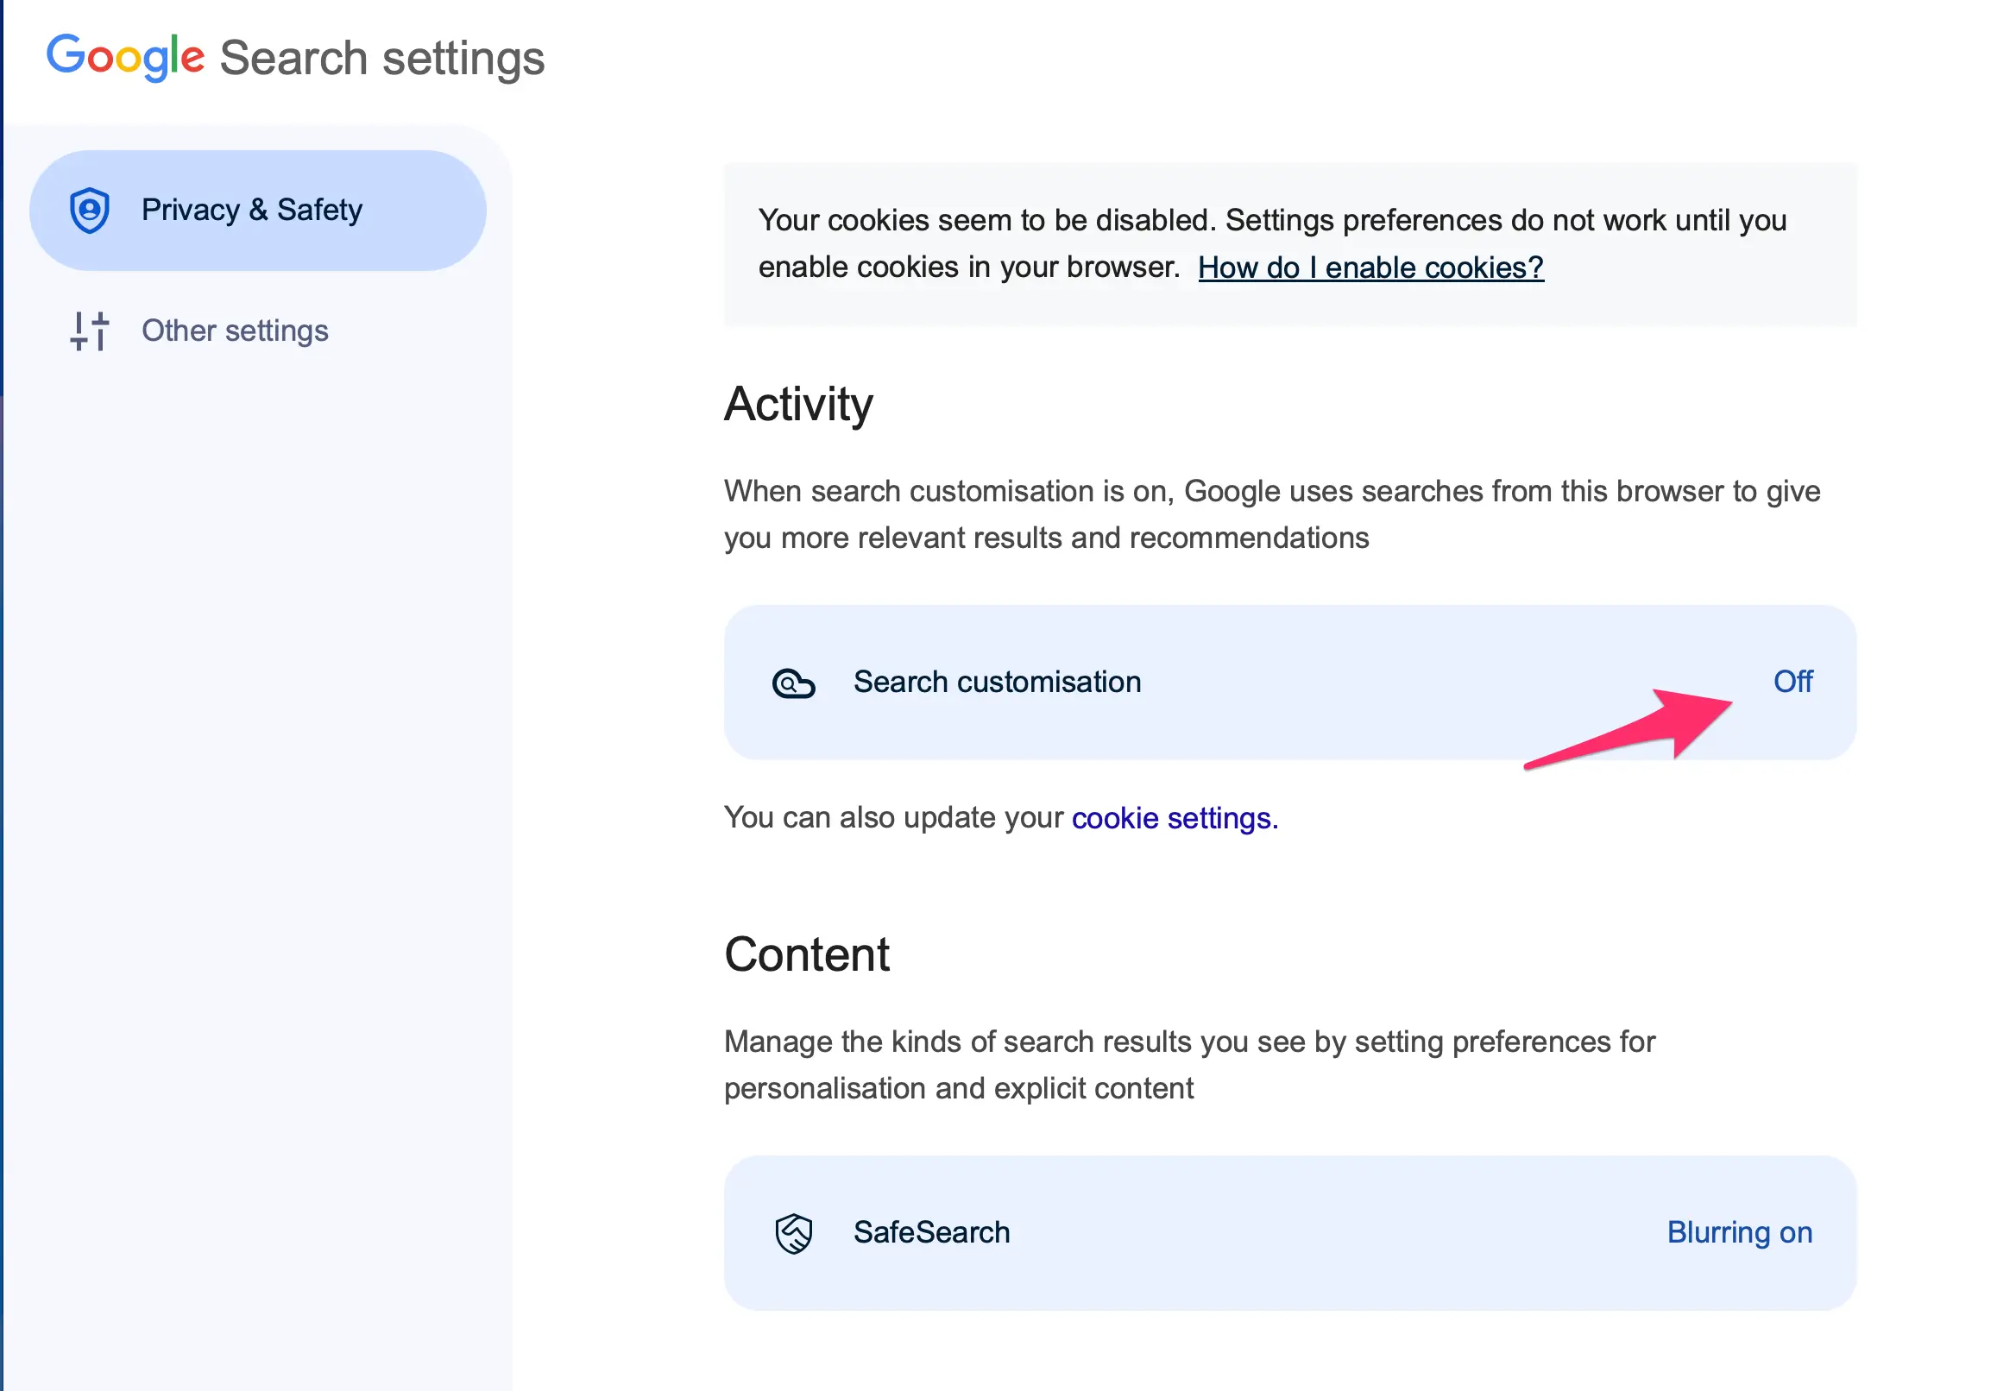
Task: Click the Search settings page title
Action: [x=381, y=59]
